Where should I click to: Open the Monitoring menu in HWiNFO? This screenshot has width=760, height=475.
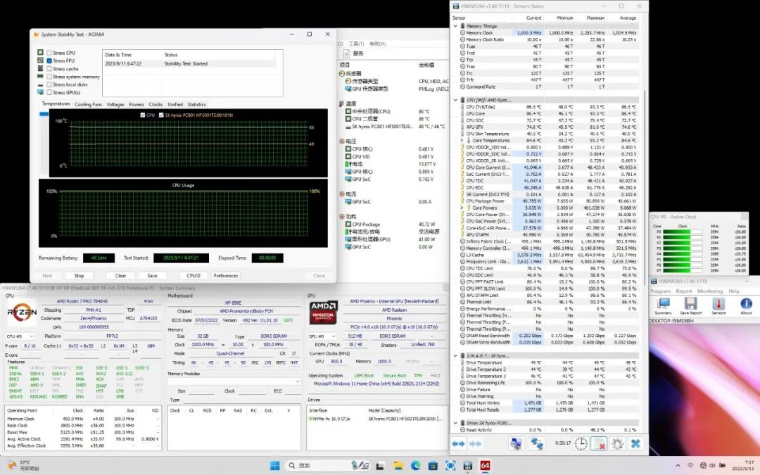tap(709, 291)
